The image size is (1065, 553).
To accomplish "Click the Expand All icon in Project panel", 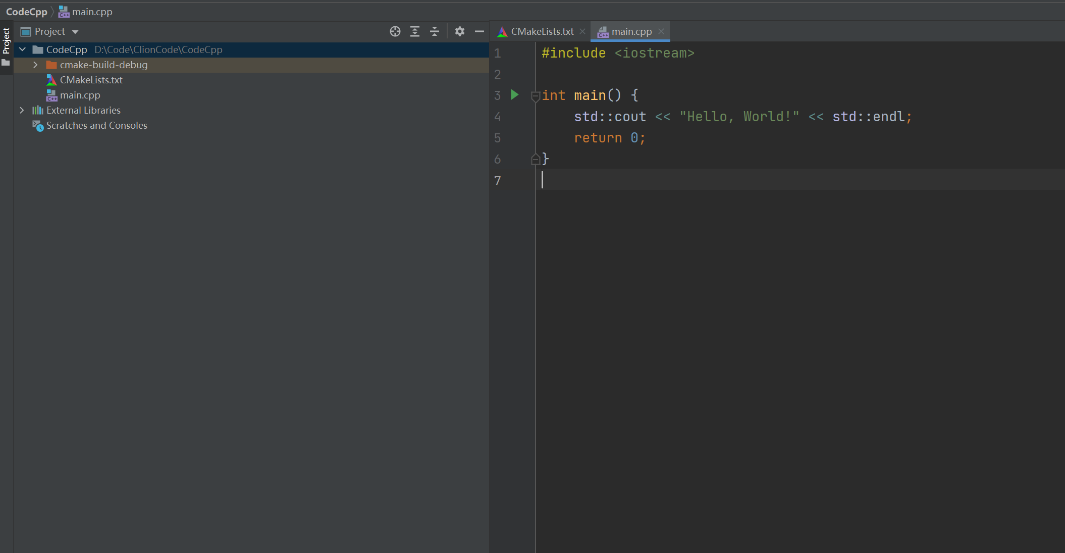I will click(x=415, y=31).
